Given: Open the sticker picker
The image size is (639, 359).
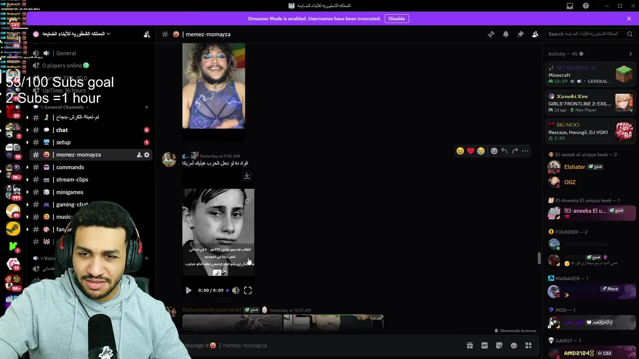Looking at the screenshot, I should (x=499, y=346).
